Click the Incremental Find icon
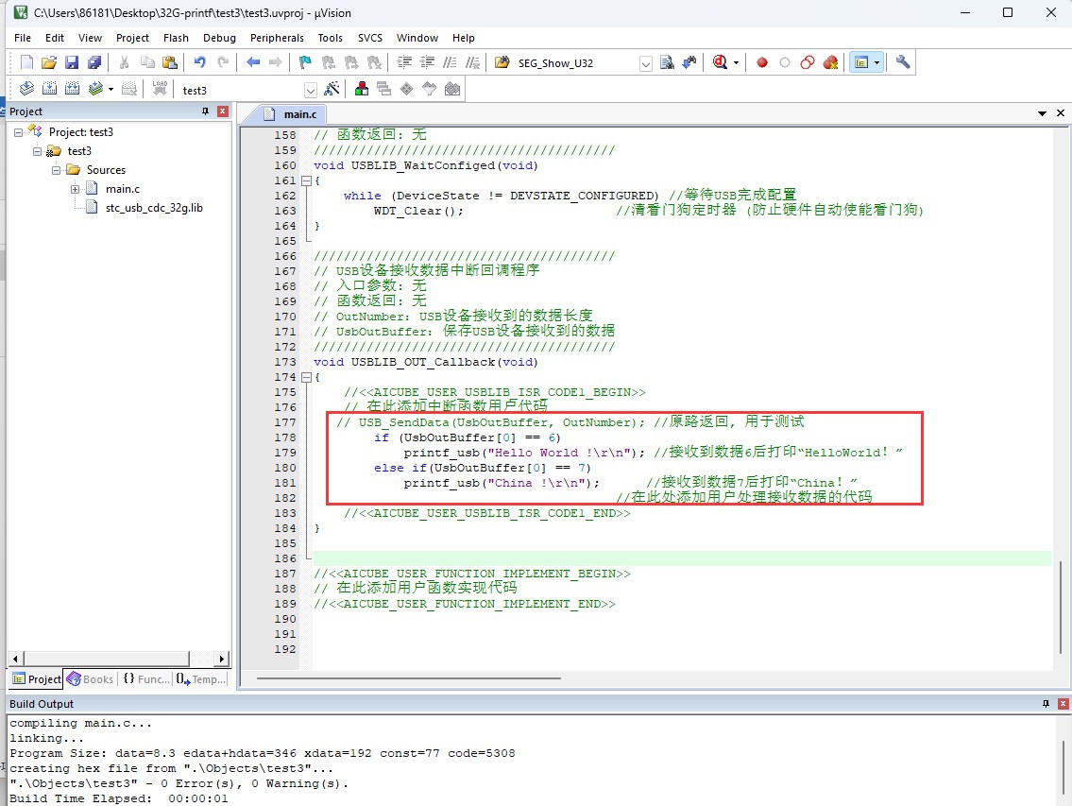The image size is (1072, 806). (x=689, y=63)
